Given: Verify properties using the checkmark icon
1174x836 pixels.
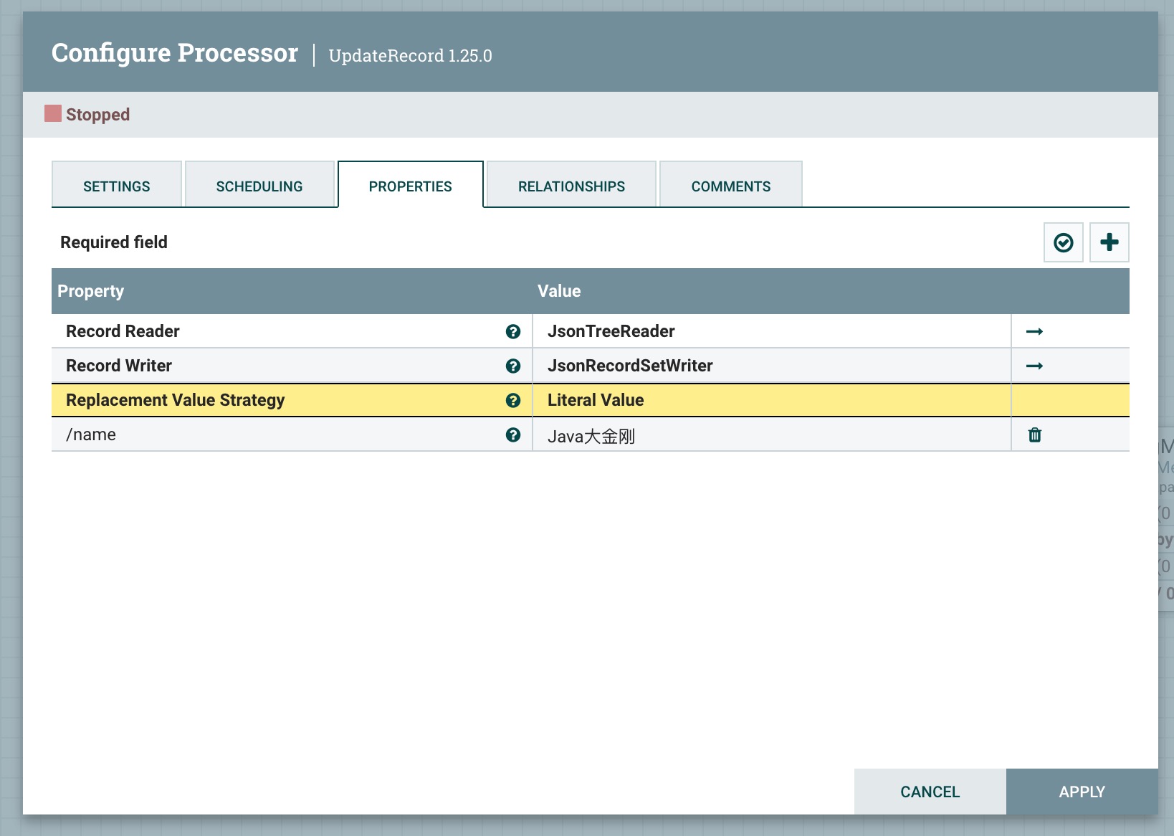Looking at the screenshot, I should coord(1063,242).
